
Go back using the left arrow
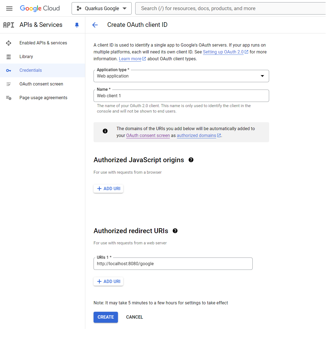95,25
